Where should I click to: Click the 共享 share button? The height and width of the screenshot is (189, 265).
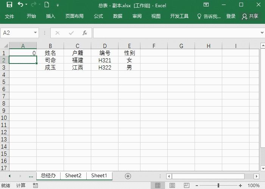tap(250, 16)
